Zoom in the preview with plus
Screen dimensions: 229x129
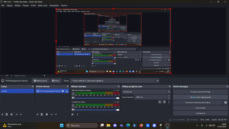coord(12,76)
